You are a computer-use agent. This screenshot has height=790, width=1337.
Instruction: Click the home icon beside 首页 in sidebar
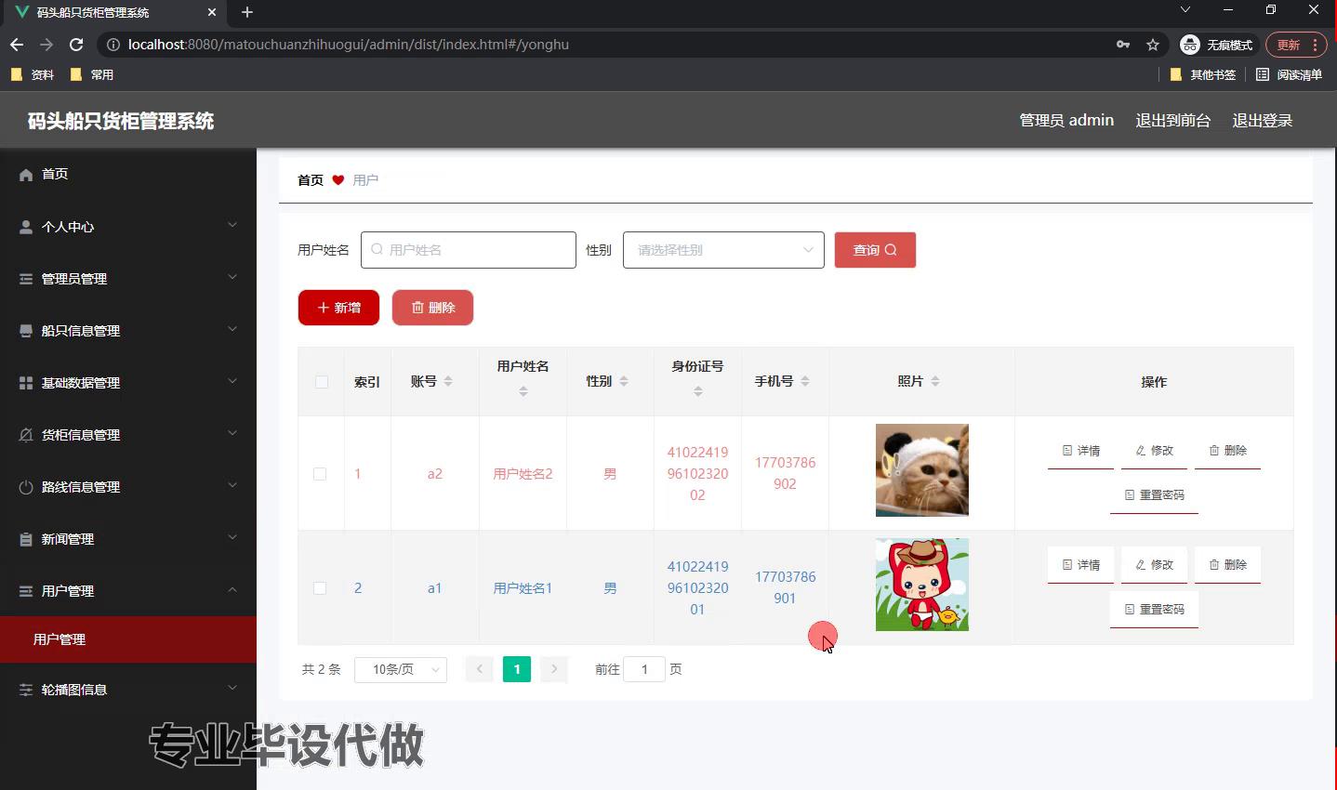point(26,175)
